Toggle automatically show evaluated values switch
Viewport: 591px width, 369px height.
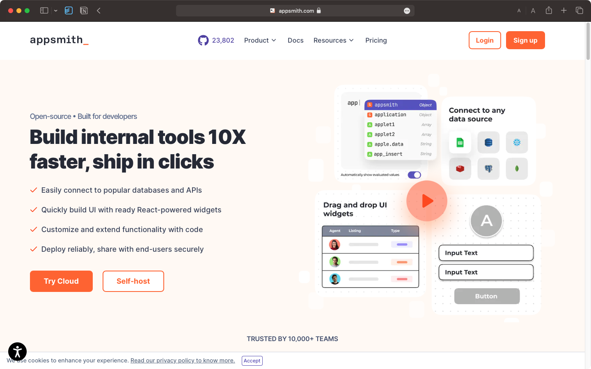coord(414,175)
